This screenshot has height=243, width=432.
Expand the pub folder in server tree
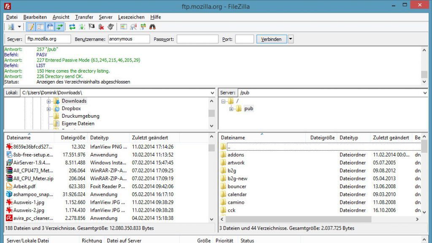pyautogui.click(x=231, y=109)
